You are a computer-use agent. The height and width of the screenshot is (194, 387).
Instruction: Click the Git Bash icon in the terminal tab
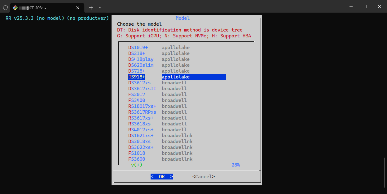15,8
